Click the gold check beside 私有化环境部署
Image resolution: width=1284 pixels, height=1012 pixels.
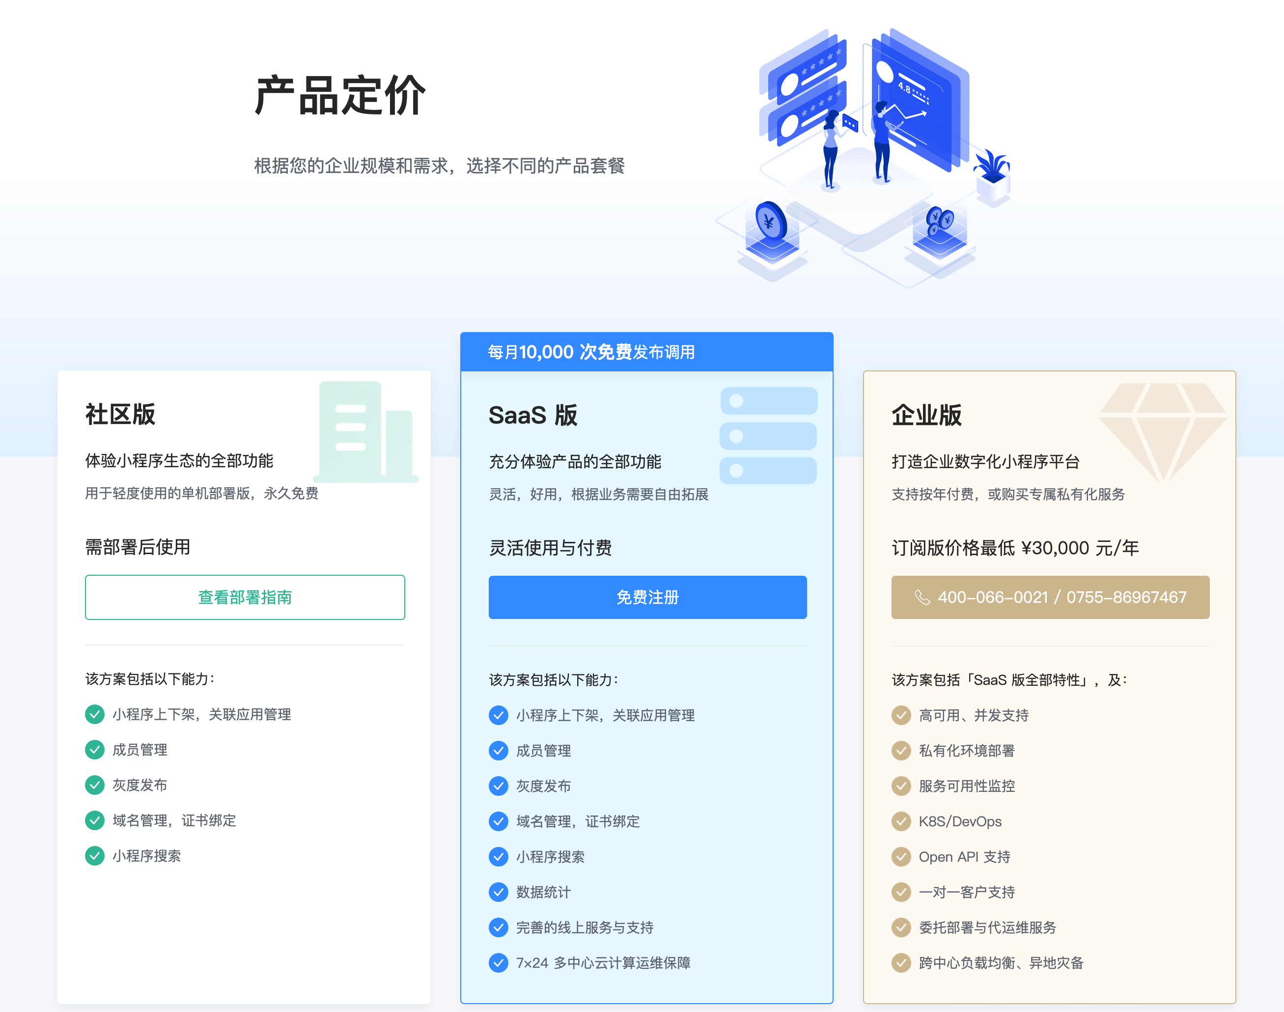click(901, 751)
